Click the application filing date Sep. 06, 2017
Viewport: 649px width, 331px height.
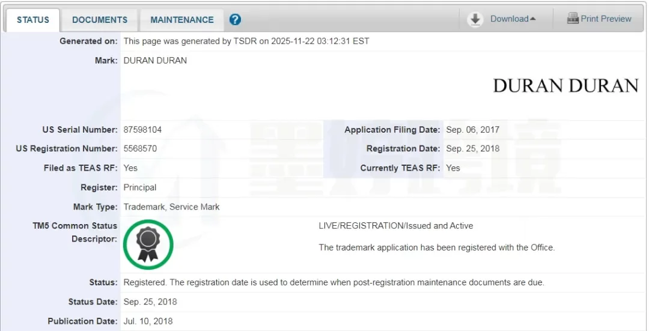click(472, 130)
